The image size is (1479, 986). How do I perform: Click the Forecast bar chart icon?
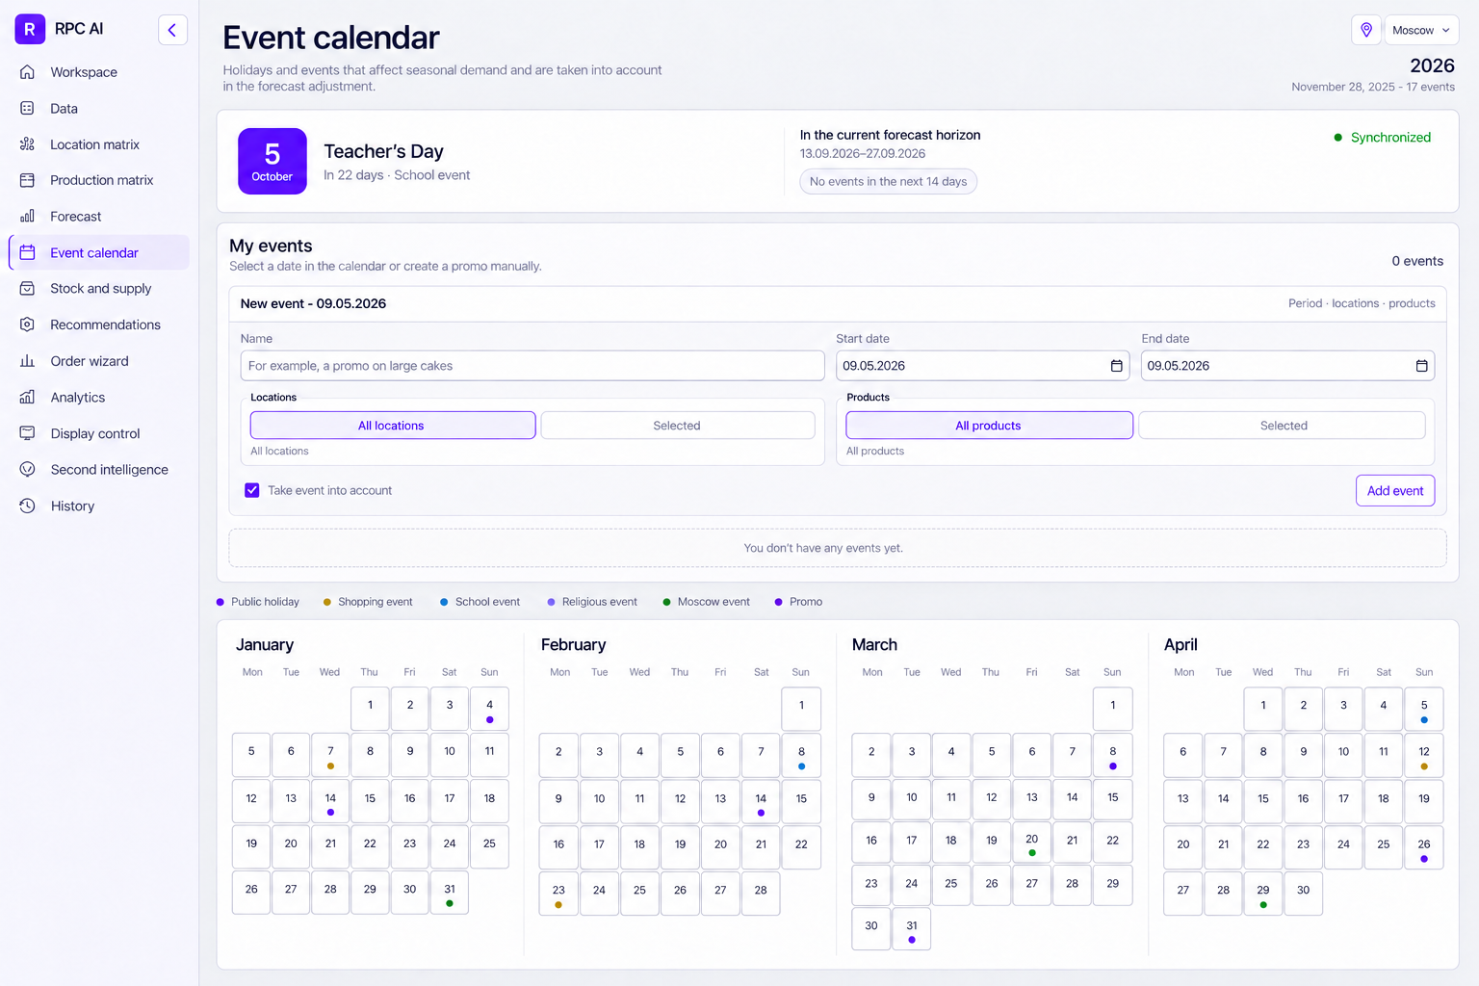coord(27,217)
